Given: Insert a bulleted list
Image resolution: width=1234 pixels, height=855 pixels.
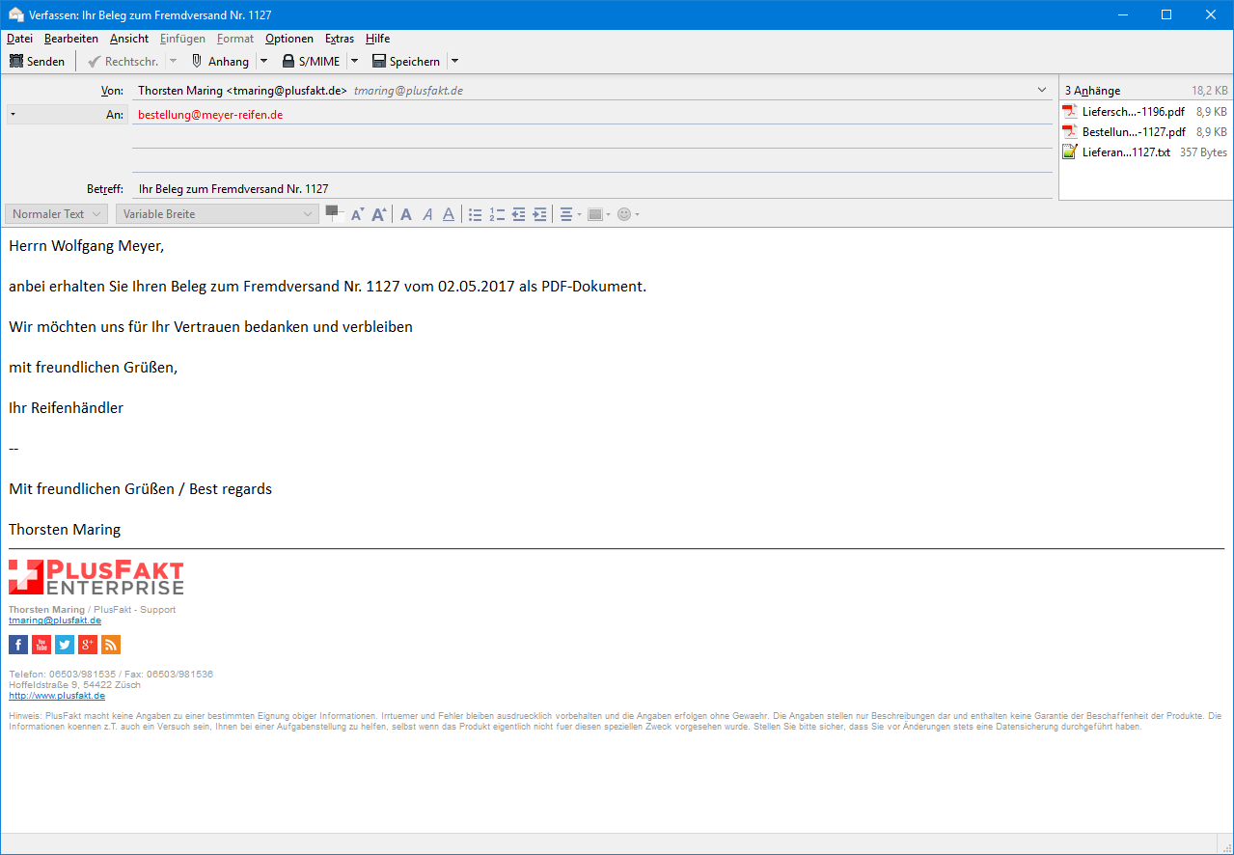Looking at the screenshot, I should [475, 214].
